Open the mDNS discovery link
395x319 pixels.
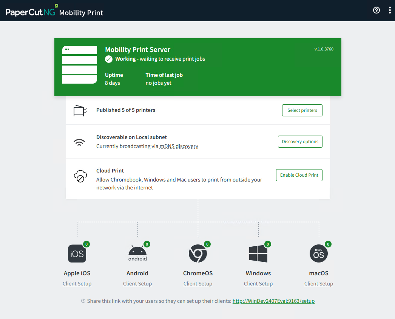click(179, 146)
